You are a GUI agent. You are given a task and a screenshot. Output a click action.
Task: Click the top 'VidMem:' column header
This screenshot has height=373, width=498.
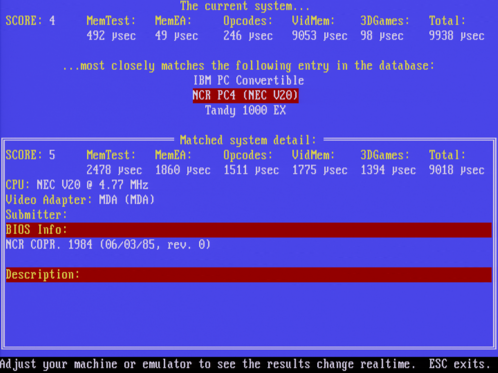coord(313,21)
